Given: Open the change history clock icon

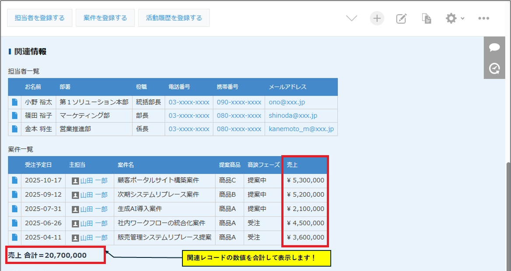Looking at the screenshot, I should [494, 69].
